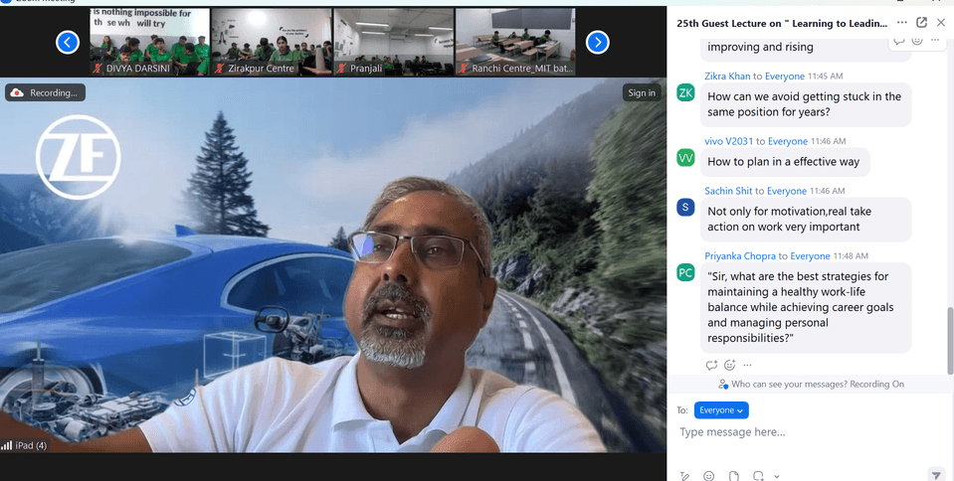
Task: Click the PC avatar of Priyanka Chopra
Action: point(685,272)
